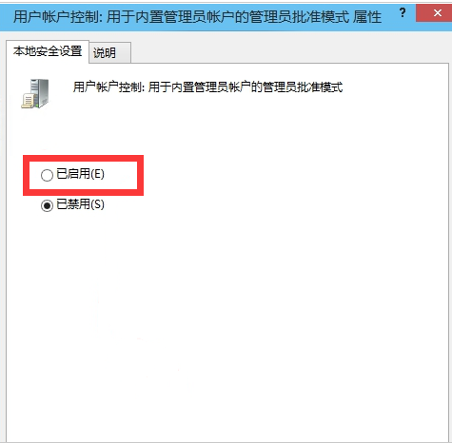The height and width of the screenshot is (443, 452).
Task: Select the 已启用(E) radio button
Action: [x=47, y=175]
